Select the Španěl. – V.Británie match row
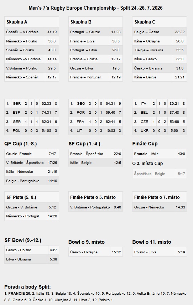Viewport: 193px width, 305px height. 32,32
